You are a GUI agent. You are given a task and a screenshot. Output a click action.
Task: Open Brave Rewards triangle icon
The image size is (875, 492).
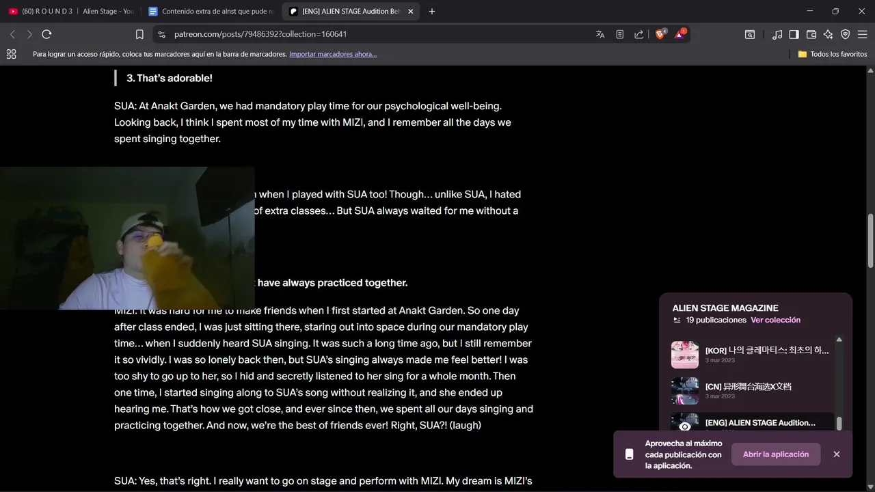pos(681,33)
